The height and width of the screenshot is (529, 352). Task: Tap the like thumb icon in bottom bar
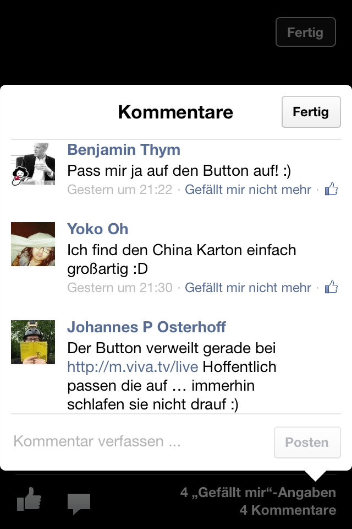pyautogui.click(x=29, y=499)
